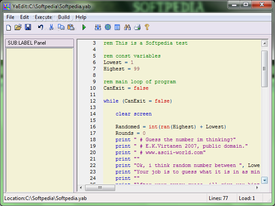Maximize the YaEdit window
Image resolution: width=275 pixels, height=206 pixels.
[x=246, y=5]
